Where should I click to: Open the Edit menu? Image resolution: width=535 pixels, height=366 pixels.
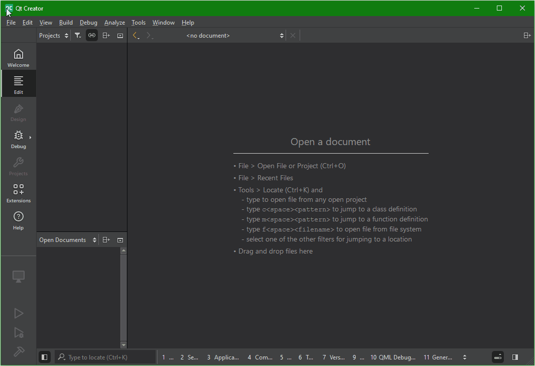pos(27,23)
